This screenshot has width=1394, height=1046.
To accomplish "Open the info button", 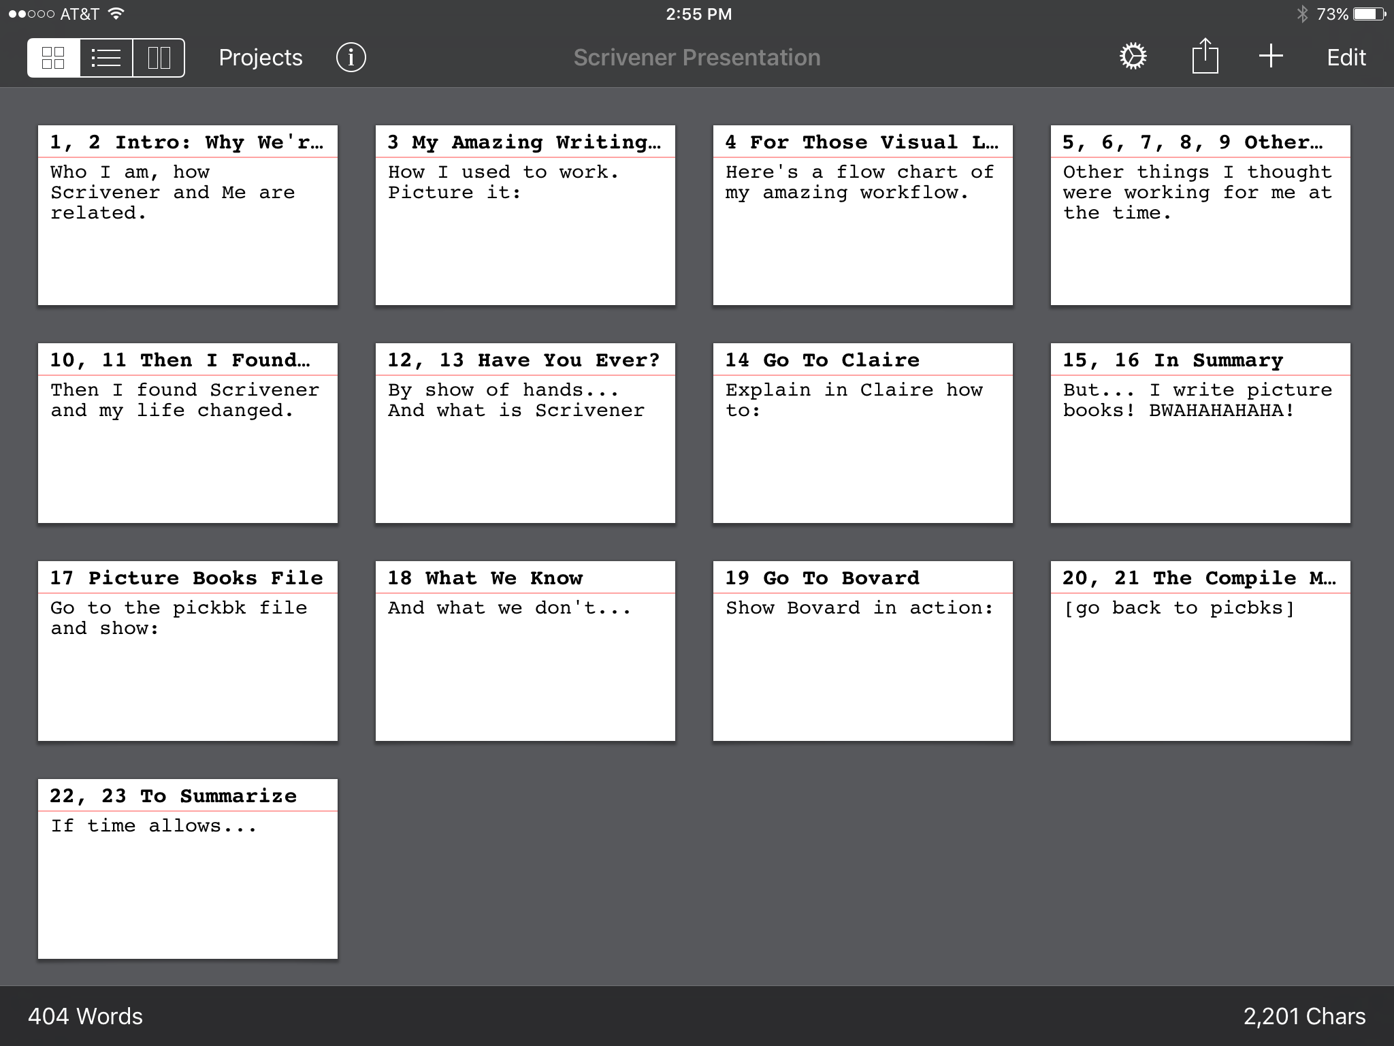I will (x=351, y=57).
